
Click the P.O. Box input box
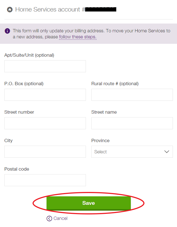[45, 94]
